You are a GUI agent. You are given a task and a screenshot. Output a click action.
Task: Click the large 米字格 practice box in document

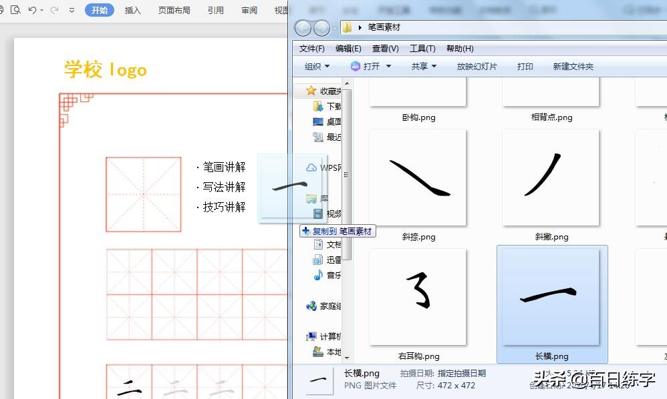point(143,194)
